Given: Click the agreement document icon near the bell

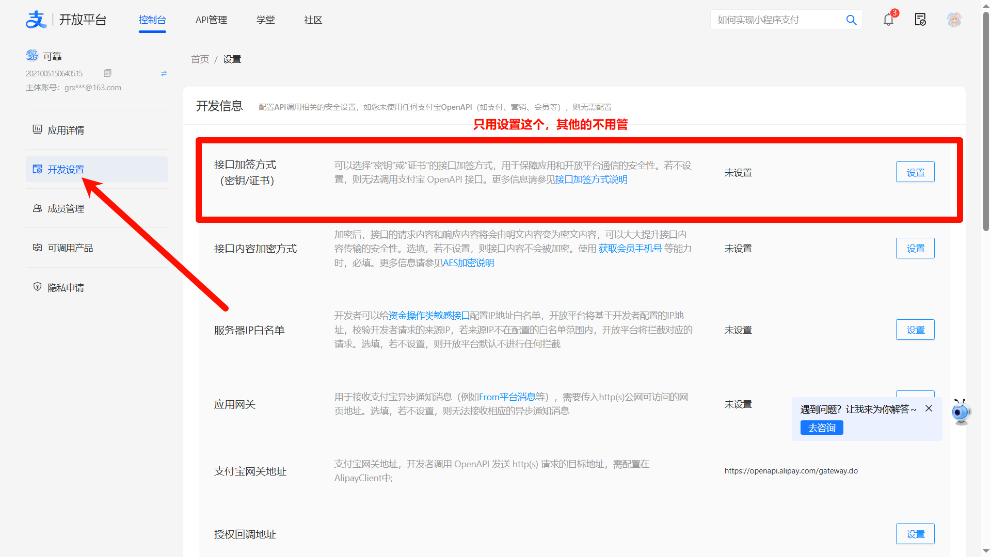Looking at the screenshot, I should tap(921, 20).
